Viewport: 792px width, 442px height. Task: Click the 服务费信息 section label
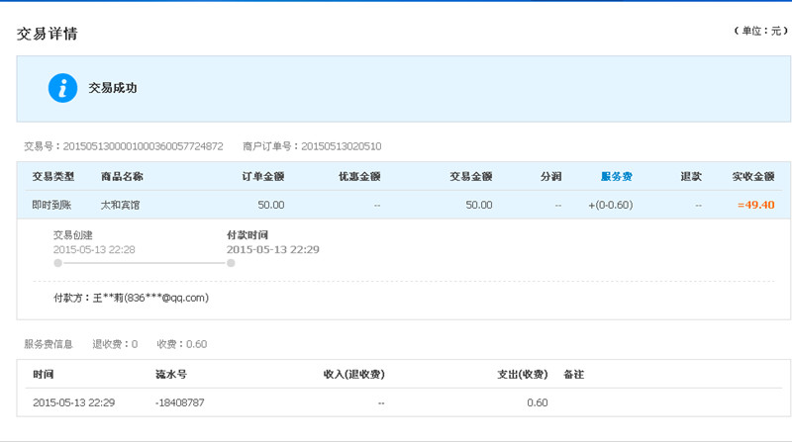pyautogui.click(x=49, y=344)
